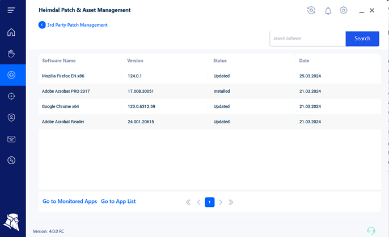Click version 24.001.20615 cell

141,122
